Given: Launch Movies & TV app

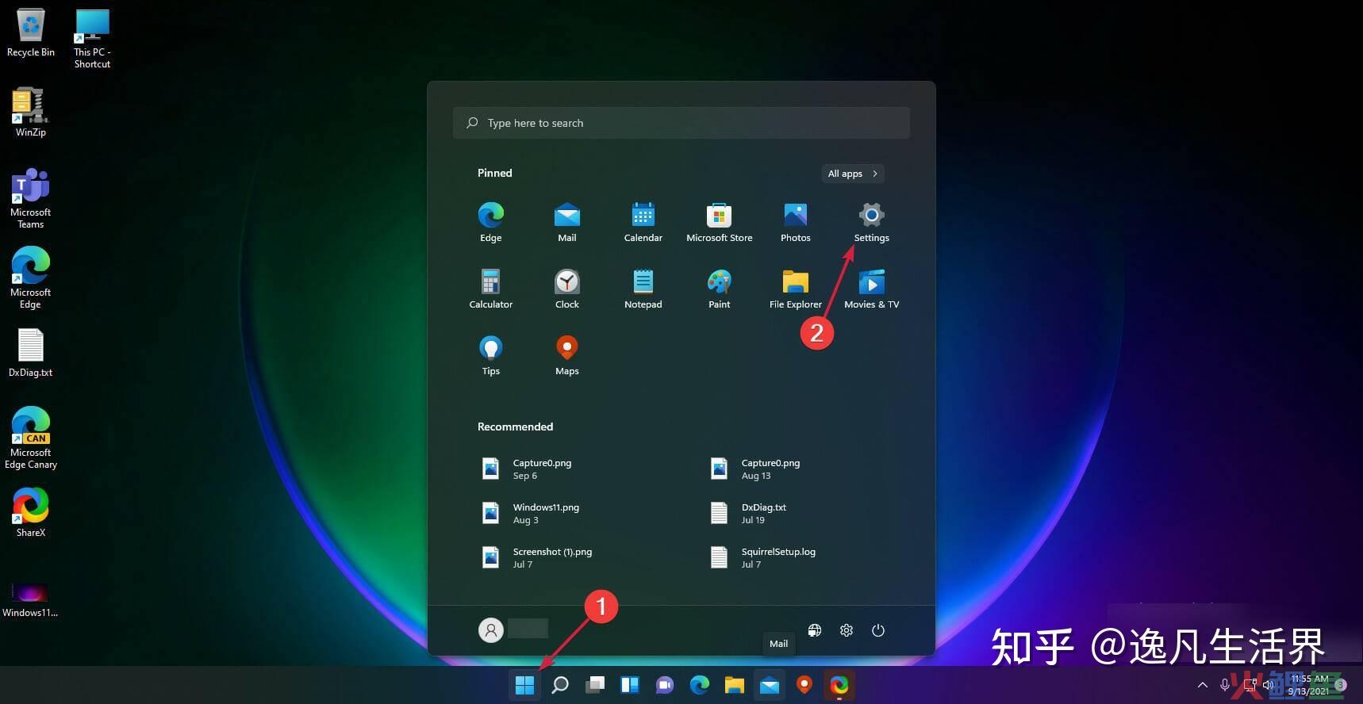Looking at the screenshot, I should [x=871, y=289].
